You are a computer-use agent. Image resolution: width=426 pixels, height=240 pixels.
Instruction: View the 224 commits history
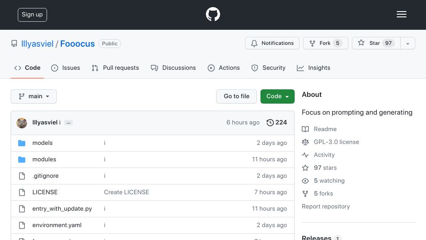276,123
